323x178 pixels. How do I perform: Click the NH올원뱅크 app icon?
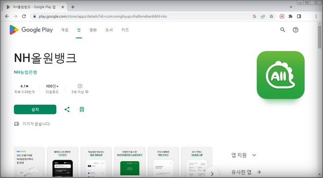click(281, 75)
